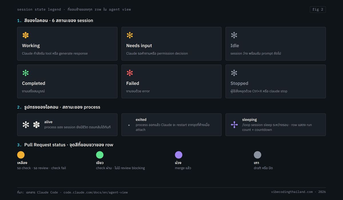The height and width of the screenshot is (200, 343).
Task: Click the gray draft status dot
Action: pos(258,155)
